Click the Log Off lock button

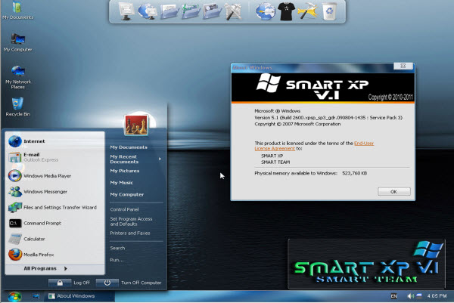pyautogui.click(x=60, y=283)
